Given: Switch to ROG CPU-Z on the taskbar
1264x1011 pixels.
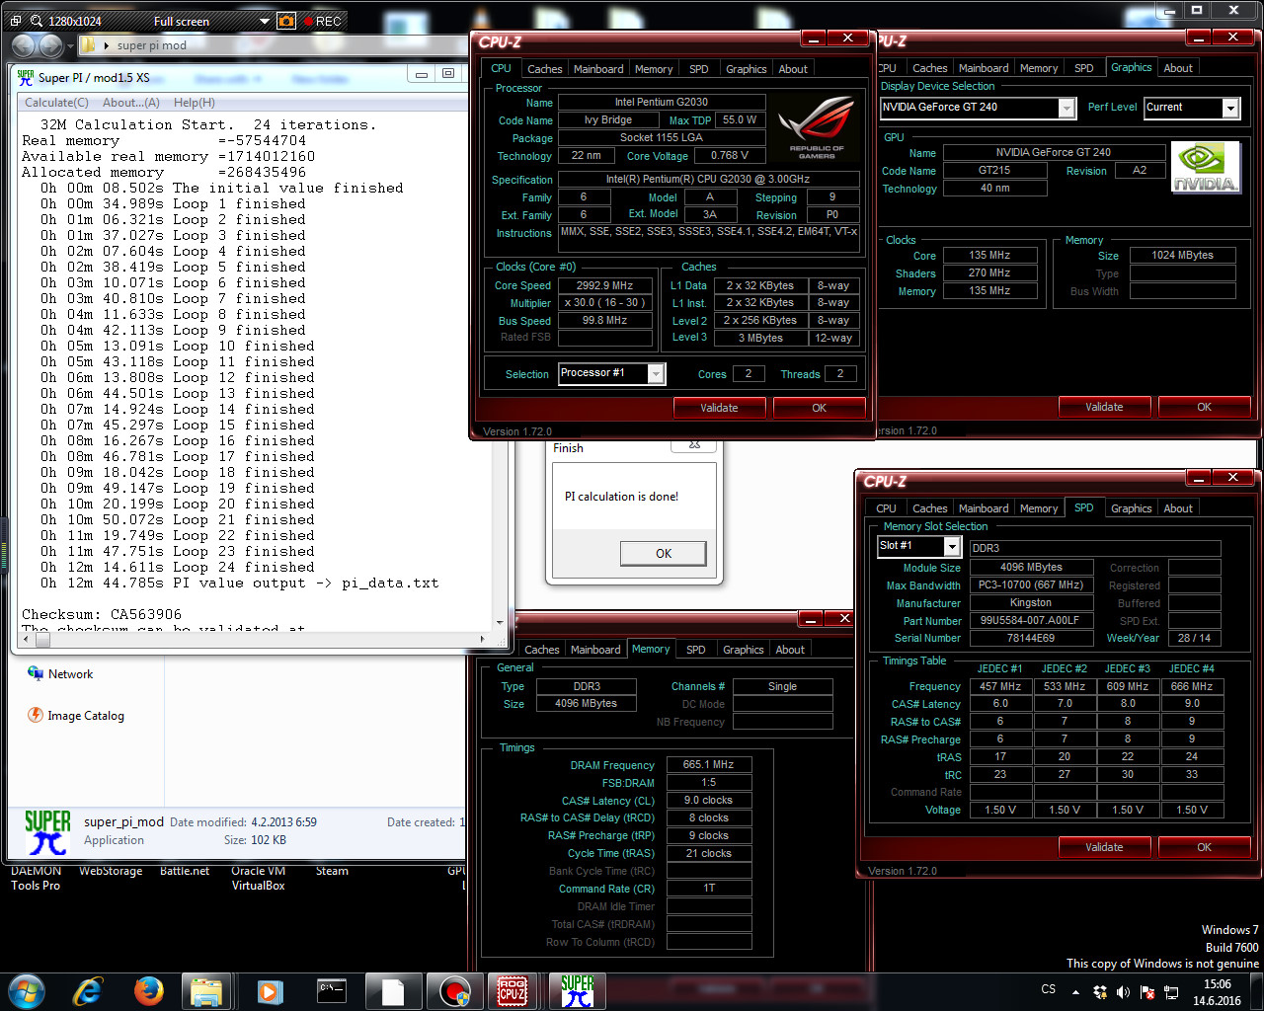Looking at the screenshot, I should 513,991.
